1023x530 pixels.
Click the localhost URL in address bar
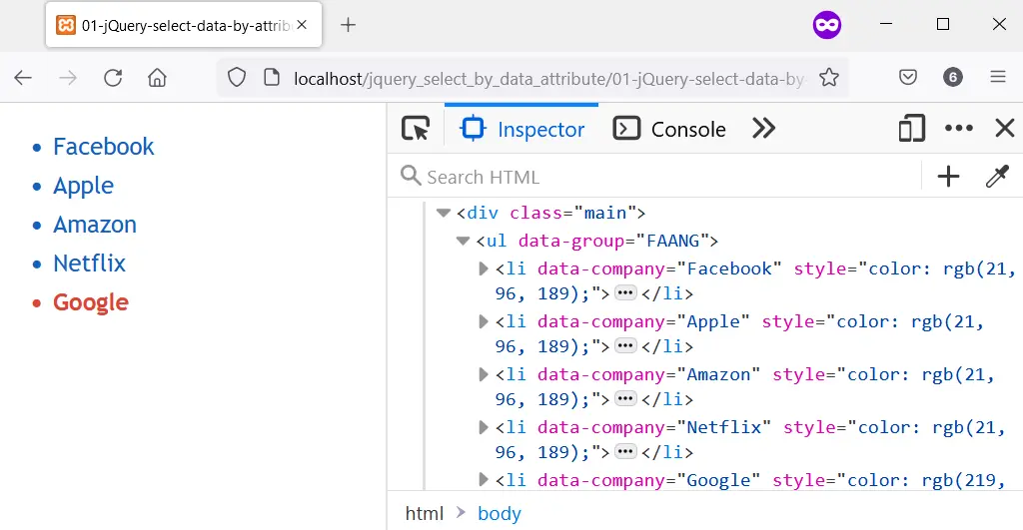click(x=548, y=79)
